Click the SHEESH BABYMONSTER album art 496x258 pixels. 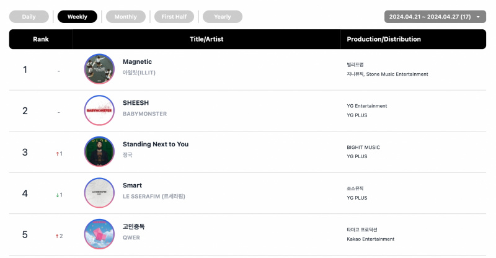[x=99, y=110]
